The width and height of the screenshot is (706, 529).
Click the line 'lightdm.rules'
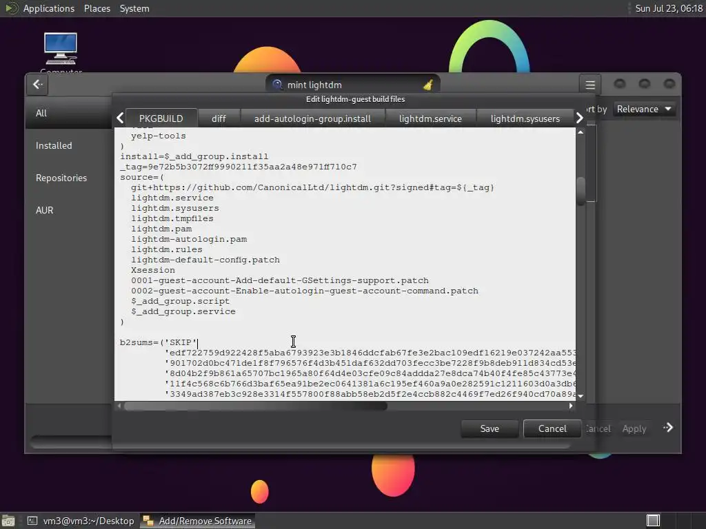pos(167,249)
